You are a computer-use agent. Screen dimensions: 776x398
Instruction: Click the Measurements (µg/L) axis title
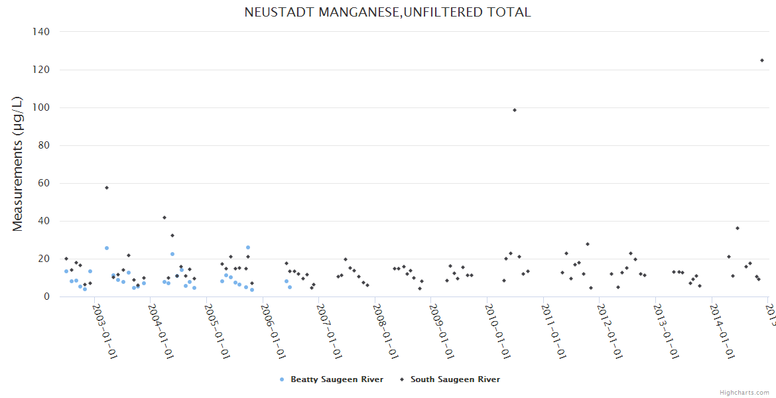[18, 164]
